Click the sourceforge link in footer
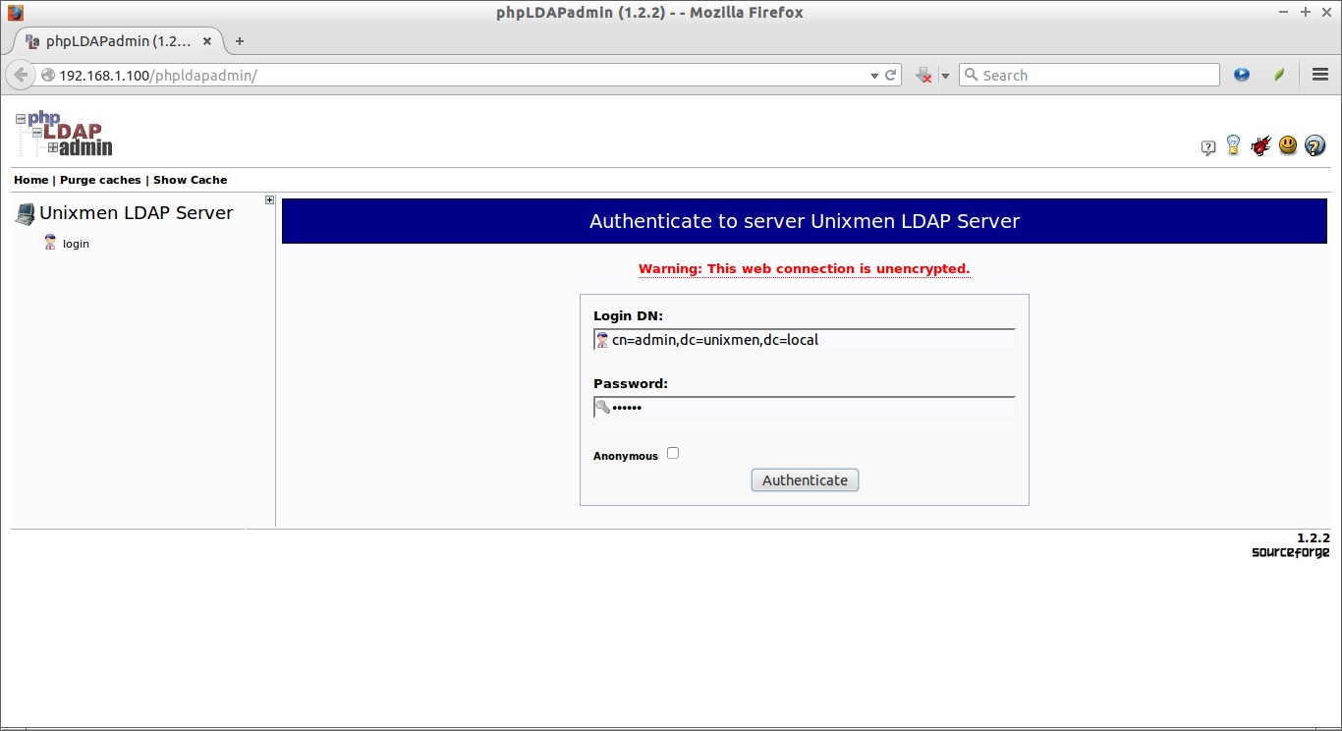The width and height of the screenshot is (1342, 731). (x=1290, y=552)
